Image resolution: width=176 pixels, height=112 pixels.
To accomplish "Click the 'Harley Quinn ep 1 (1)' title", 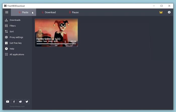I will pos(48,39).
